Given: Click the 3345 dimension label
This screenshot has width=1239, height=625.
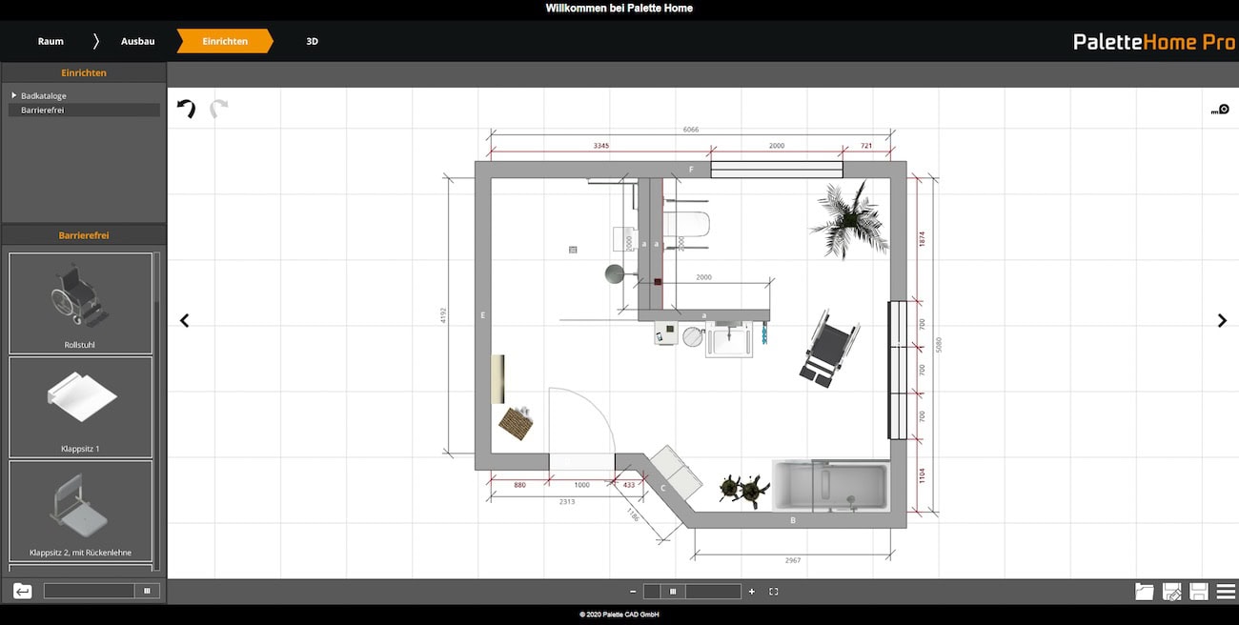Looking at the screenshot, I should (x=600, y=146).
